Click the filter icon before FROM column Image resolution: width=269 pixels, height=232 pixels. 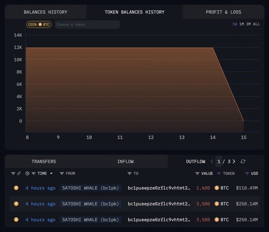(62, 174)
